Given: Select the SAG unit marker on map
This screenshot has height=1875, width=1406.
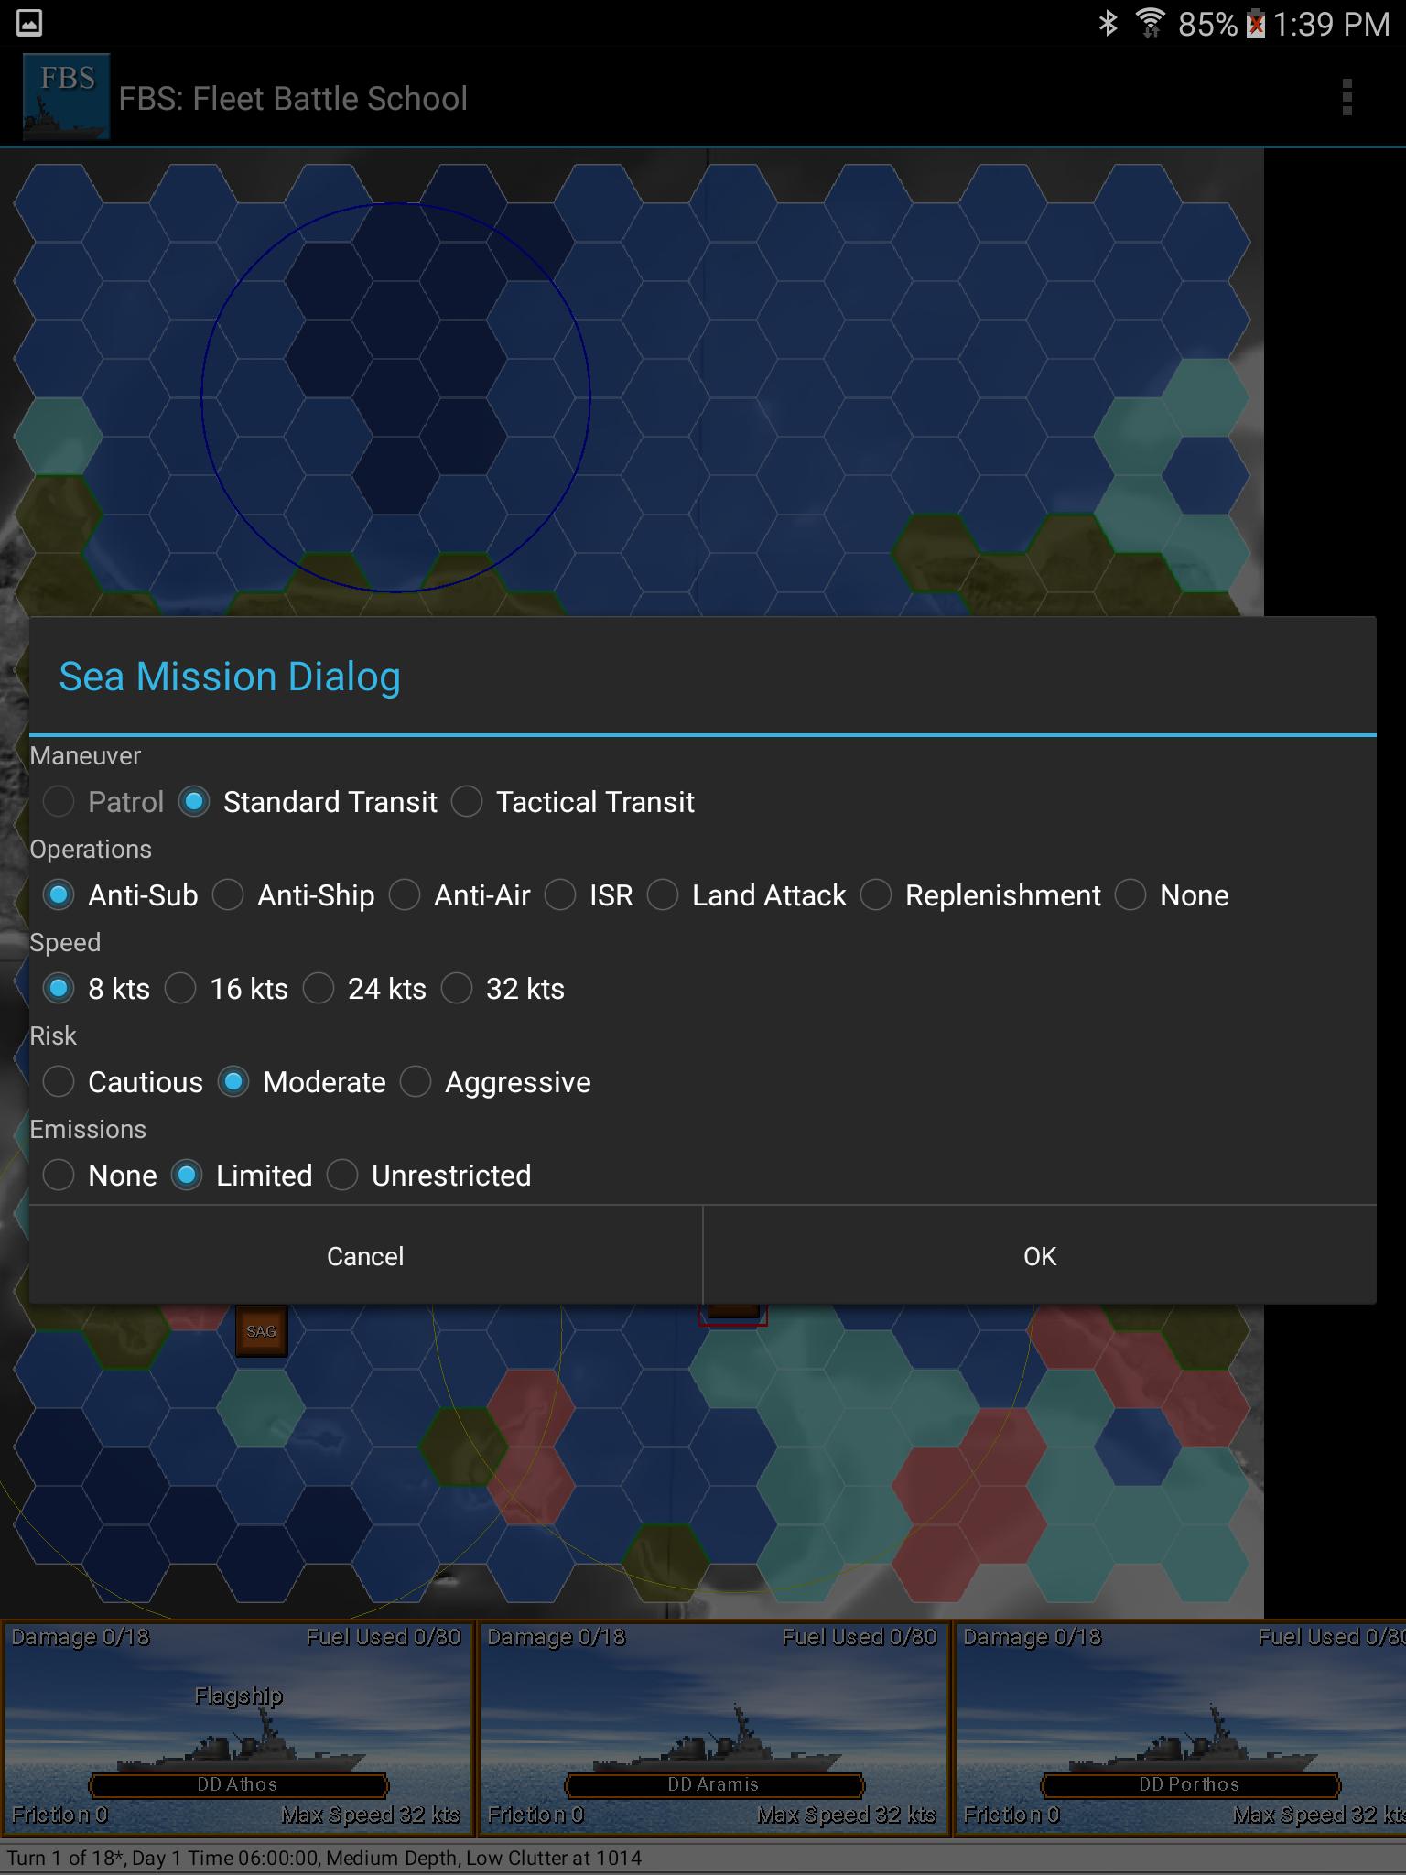Looking at the screenshot, I should pyautogui.click(x=261, y=1331).
